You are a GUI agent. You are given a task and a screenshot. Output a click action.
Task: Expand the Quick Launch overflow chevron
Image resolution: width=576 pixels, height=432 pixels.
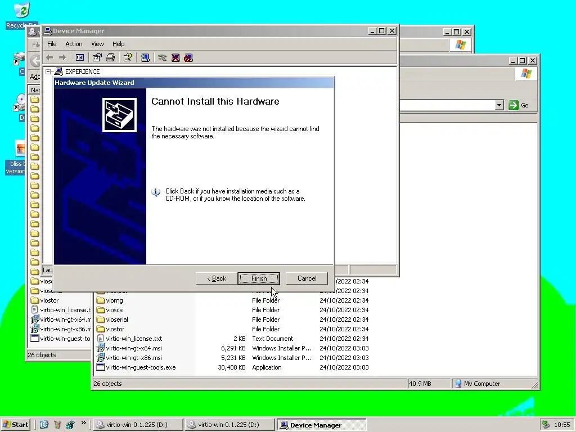[83, 423]
